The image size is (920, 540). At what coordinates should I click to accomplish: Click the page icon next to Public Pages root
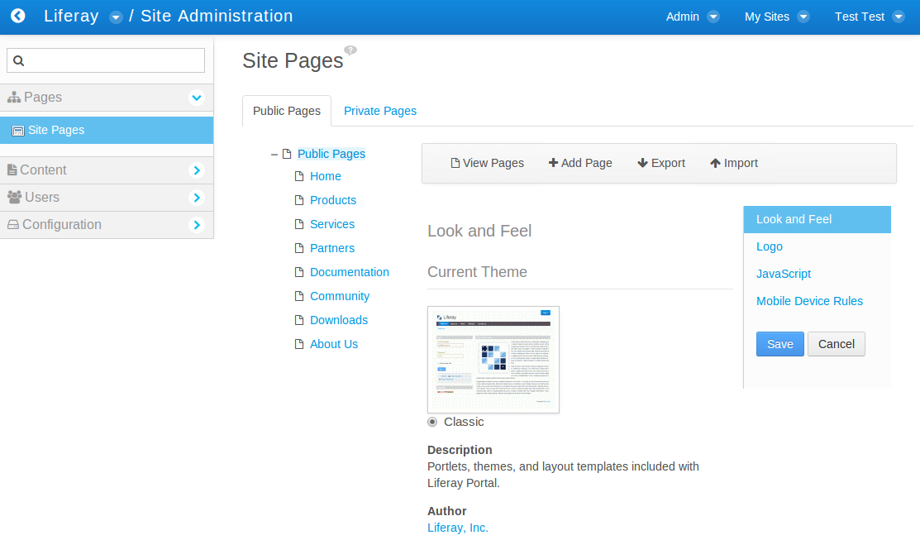coord(287,154)
